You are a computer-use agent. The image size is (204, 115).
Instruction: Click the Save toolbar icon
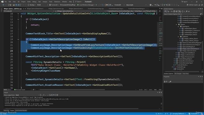point(16,5)
